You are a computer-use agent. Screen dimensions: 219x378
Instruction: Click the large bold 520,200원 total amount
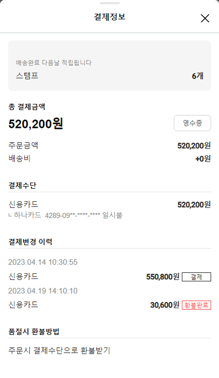pos(36,124)
